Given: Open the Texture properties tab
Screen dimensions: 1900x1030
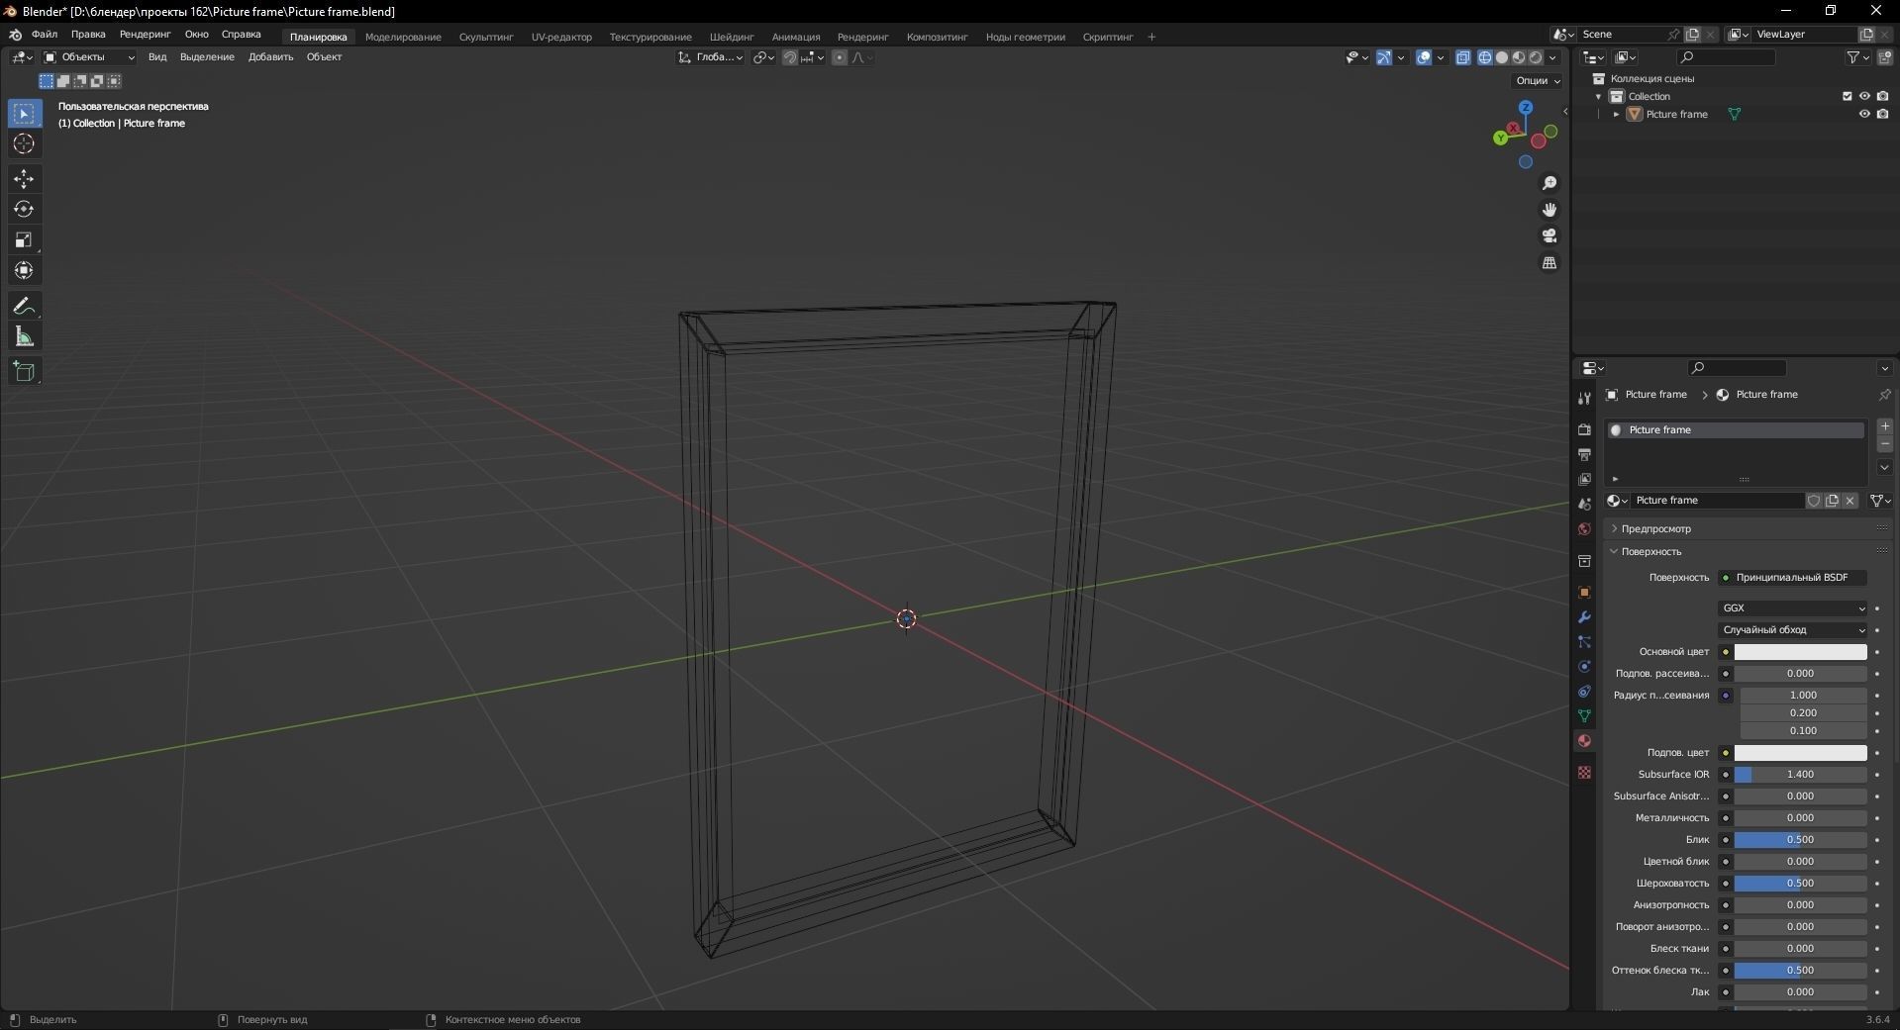Looking at the screenshot, I should pos(1584,772).
